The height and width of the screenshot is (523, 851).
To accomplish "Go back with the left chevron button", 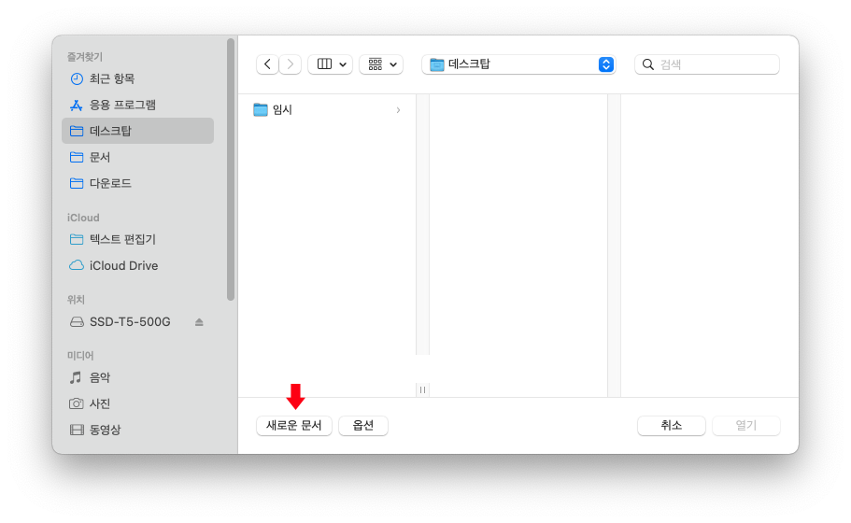I will [267, 64].
